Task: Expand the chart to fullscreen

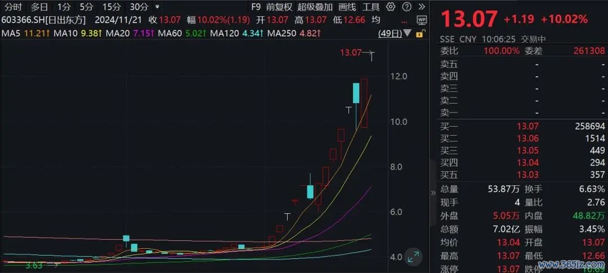Action: (x=413, y=256)
